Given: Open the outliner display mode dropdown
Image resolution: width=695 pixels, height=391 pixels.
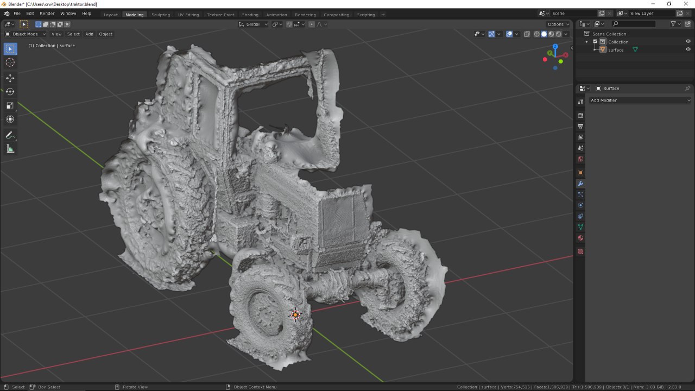Looking at the screenshot, I should point(598,24).
